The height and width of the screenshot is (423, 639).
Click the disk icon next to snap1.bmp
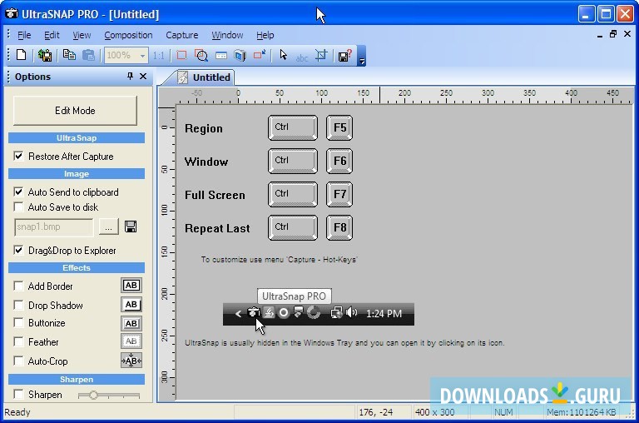point(131,226)
